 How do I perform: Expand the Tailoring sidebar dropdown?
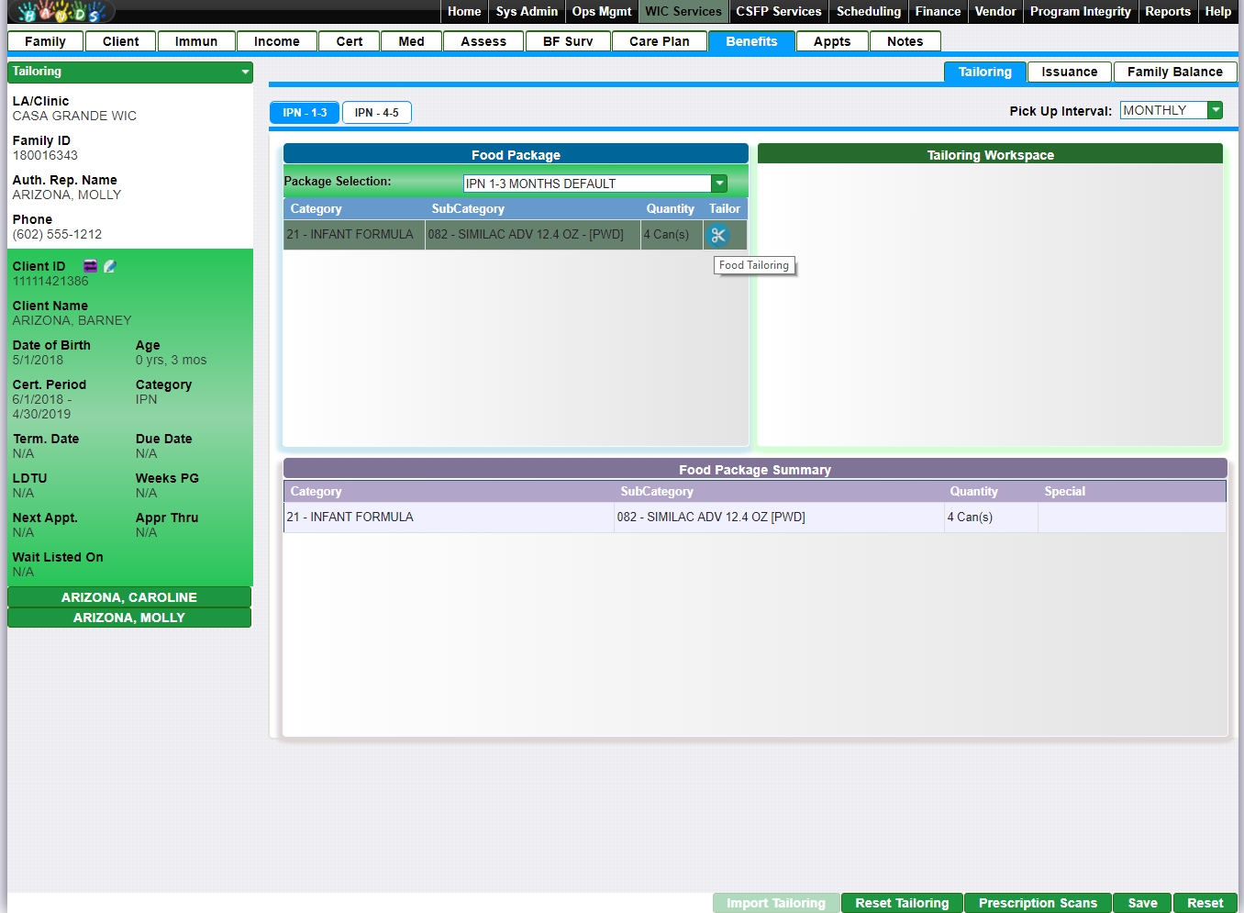click(245, 72)
